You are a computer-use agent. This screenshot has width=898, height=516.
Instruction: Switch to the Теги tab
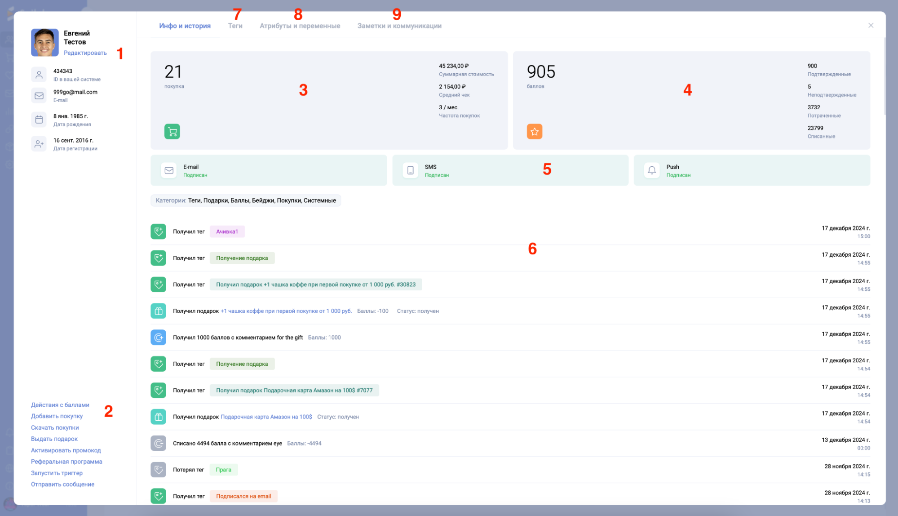click(235, 26)
